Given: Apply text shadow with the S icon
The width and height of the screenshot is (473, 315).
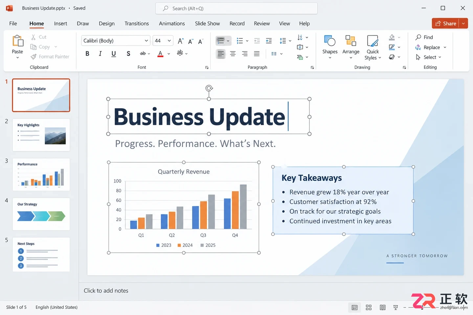Looking at the screenshot, I should (x=128, y=53).
